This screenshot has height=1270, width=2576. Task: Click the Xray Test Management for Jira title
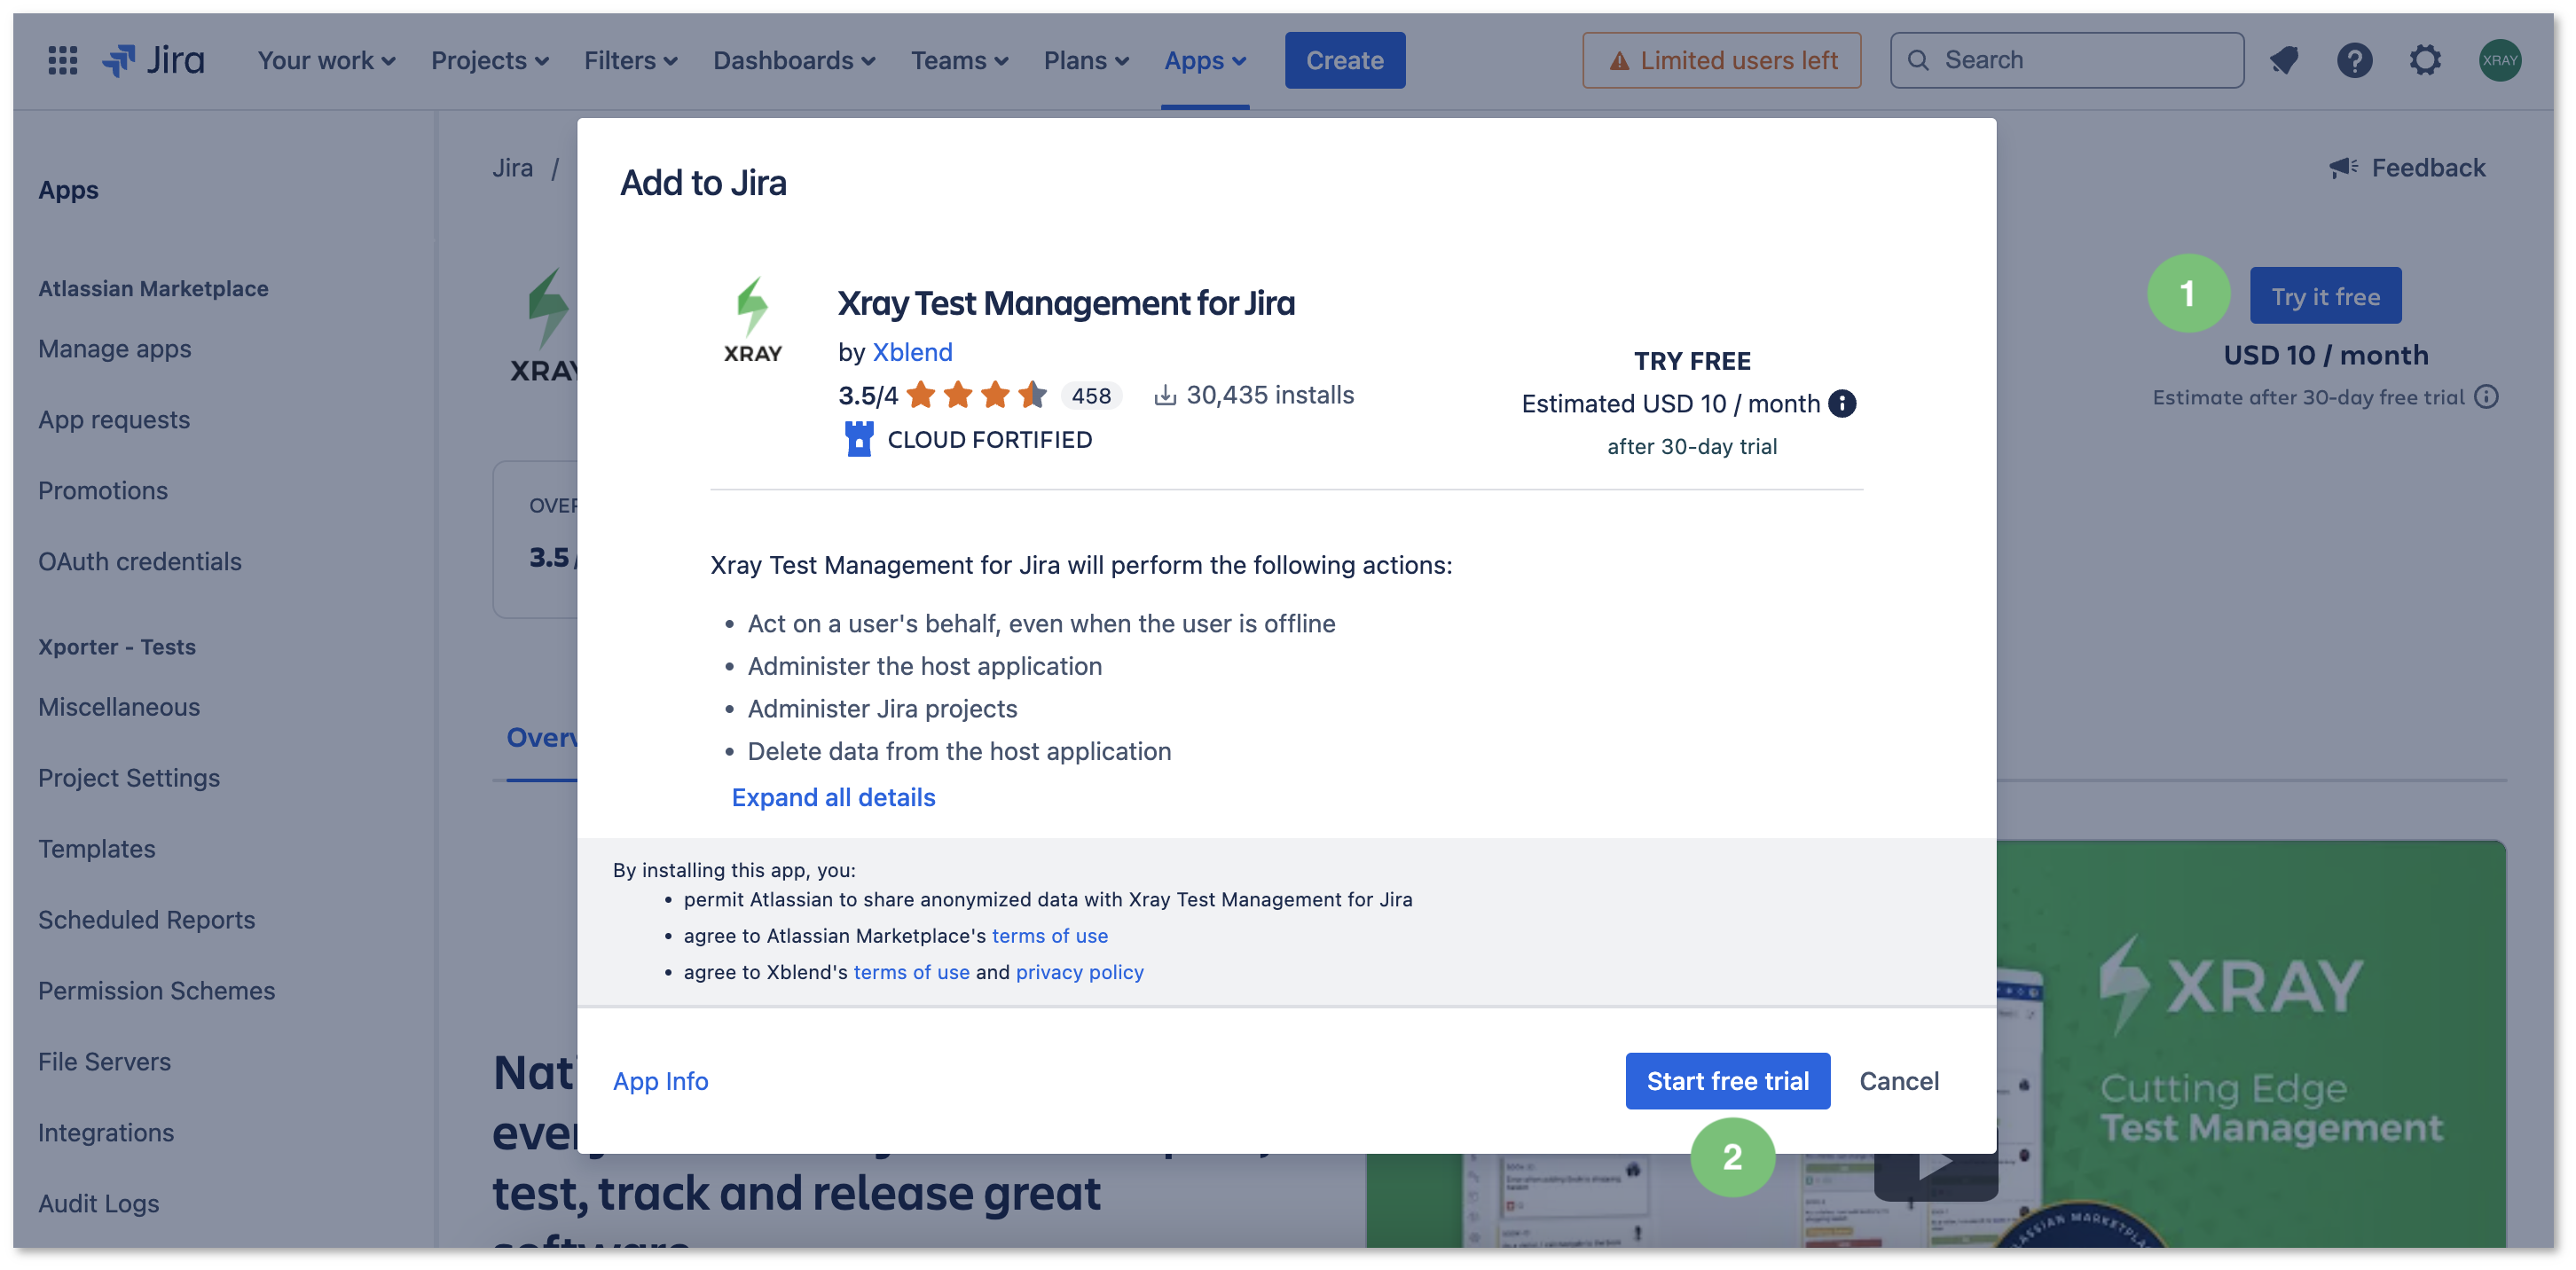pos(1066,302)
